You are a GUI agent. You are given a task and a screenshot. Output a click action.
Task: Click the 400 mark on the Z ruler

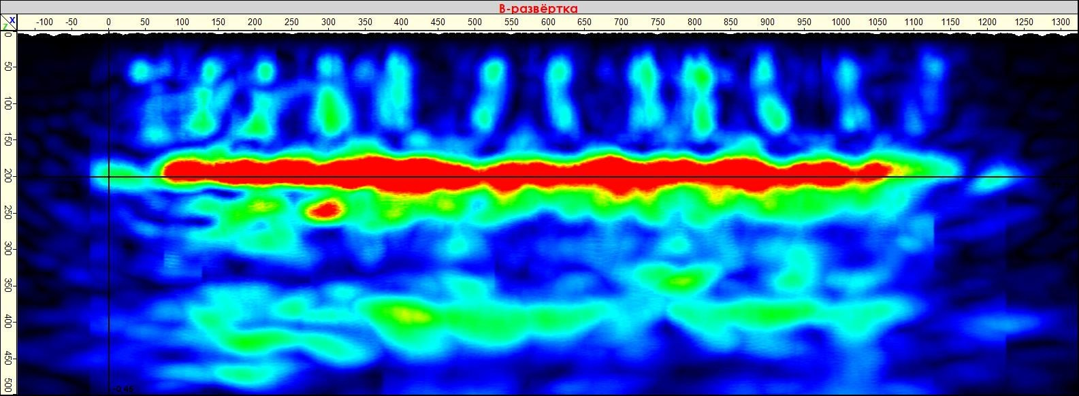[7, 321]
